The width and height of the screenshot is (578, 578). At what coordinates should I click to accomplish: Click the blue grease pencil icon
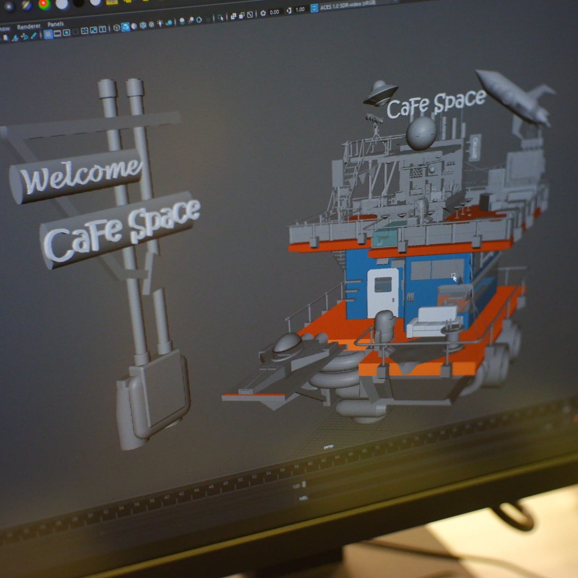[34, 35]
